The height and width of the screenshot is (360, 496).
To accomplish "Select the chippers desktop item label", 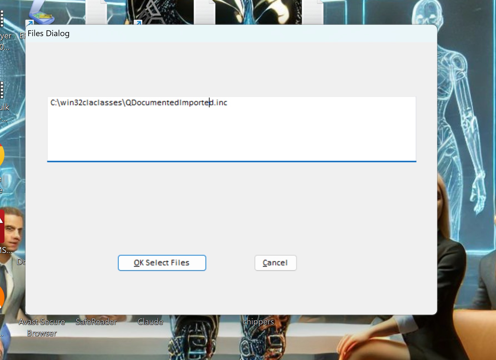I will tap(258, 322).
